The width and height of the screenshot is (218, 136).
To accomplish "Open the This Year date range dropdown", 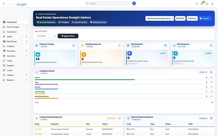I will coord(46,36).
